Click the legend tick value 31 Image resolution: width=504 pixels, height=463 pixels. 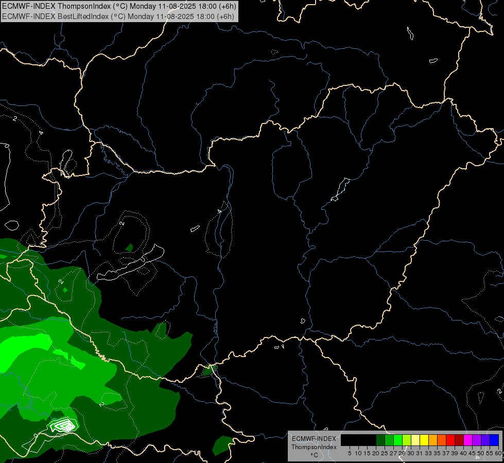pyautogui.click(x=420, y=453)
